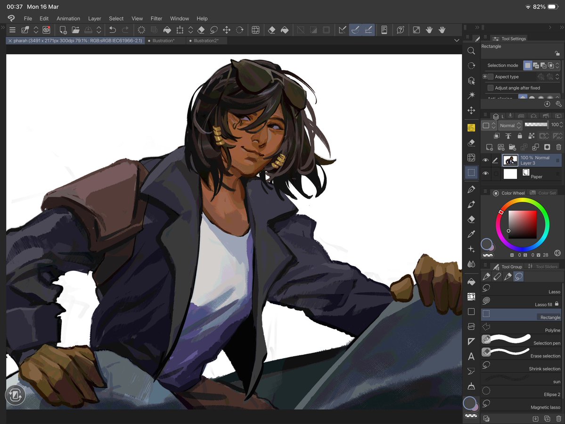Enable Adjust angle after fixed checkbox
This screenshot has height=424, width=565.
pyautogui.click(x=491, y=88)
